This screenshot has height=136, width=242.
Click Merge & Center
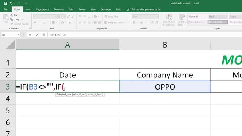(114, 23)
